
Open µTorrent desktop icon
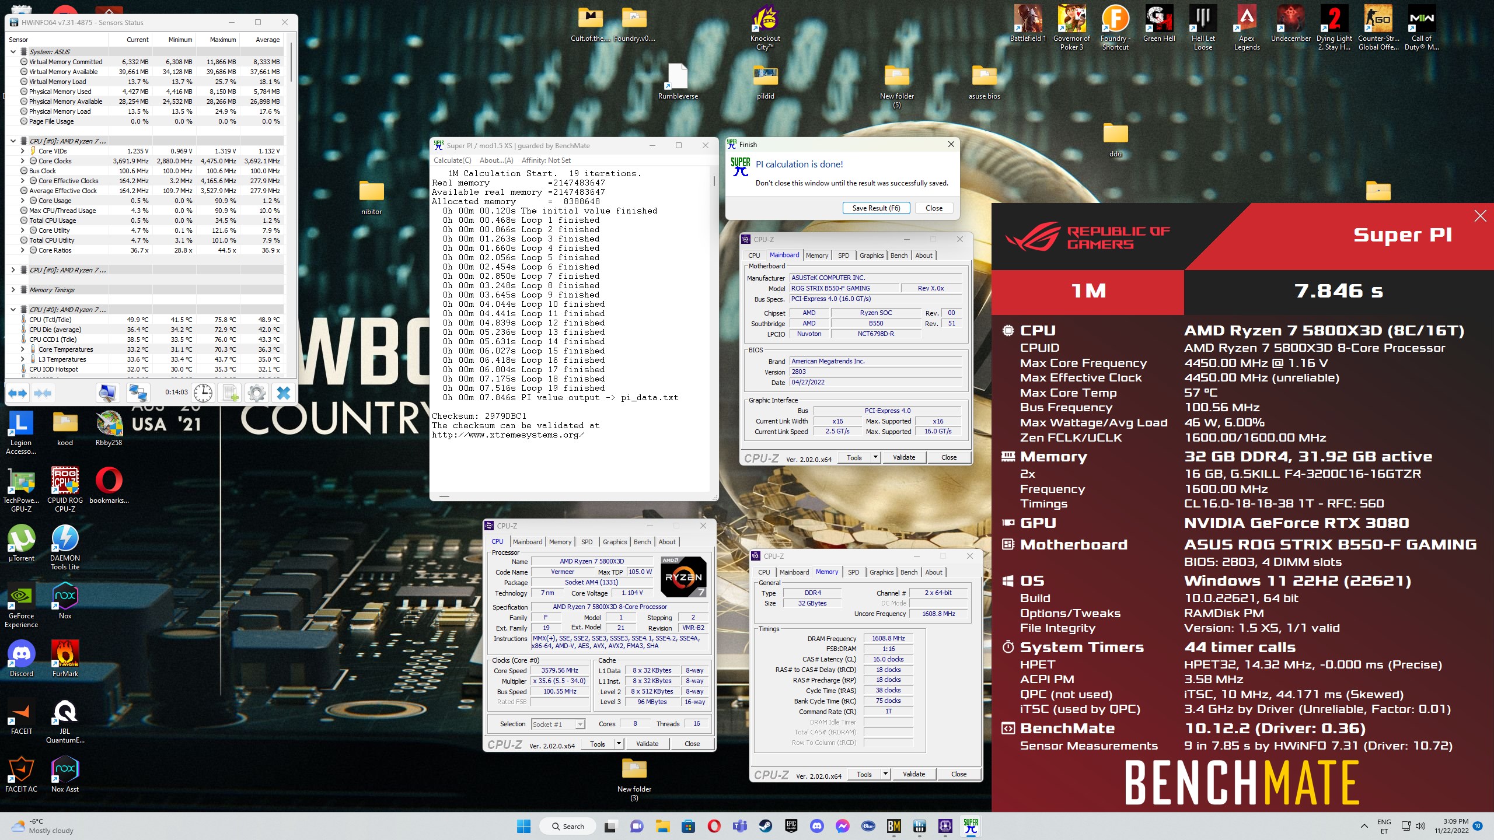pos(22,542)
